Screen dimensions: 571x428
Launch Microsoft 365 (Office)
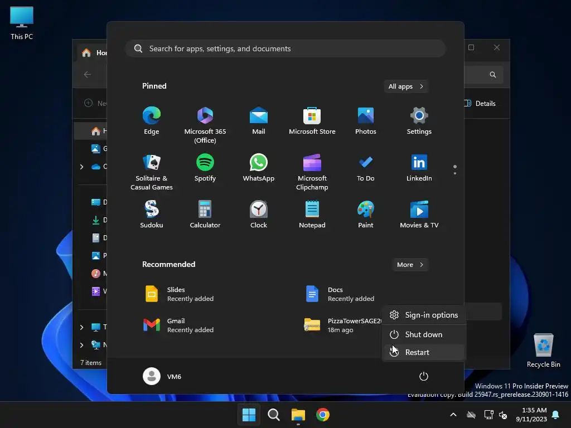205,125
